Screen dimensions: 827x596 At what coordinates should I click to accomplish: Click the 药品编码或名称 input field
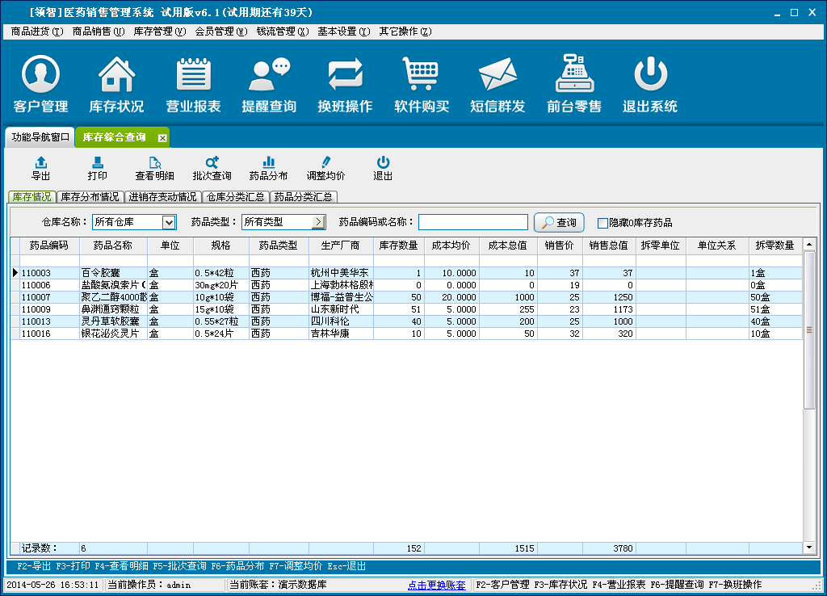[472, 223]
